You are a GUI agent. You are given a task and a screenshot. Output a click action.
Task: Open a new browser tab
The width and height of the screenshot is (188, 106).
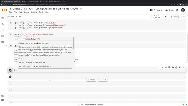coord(64,1)
